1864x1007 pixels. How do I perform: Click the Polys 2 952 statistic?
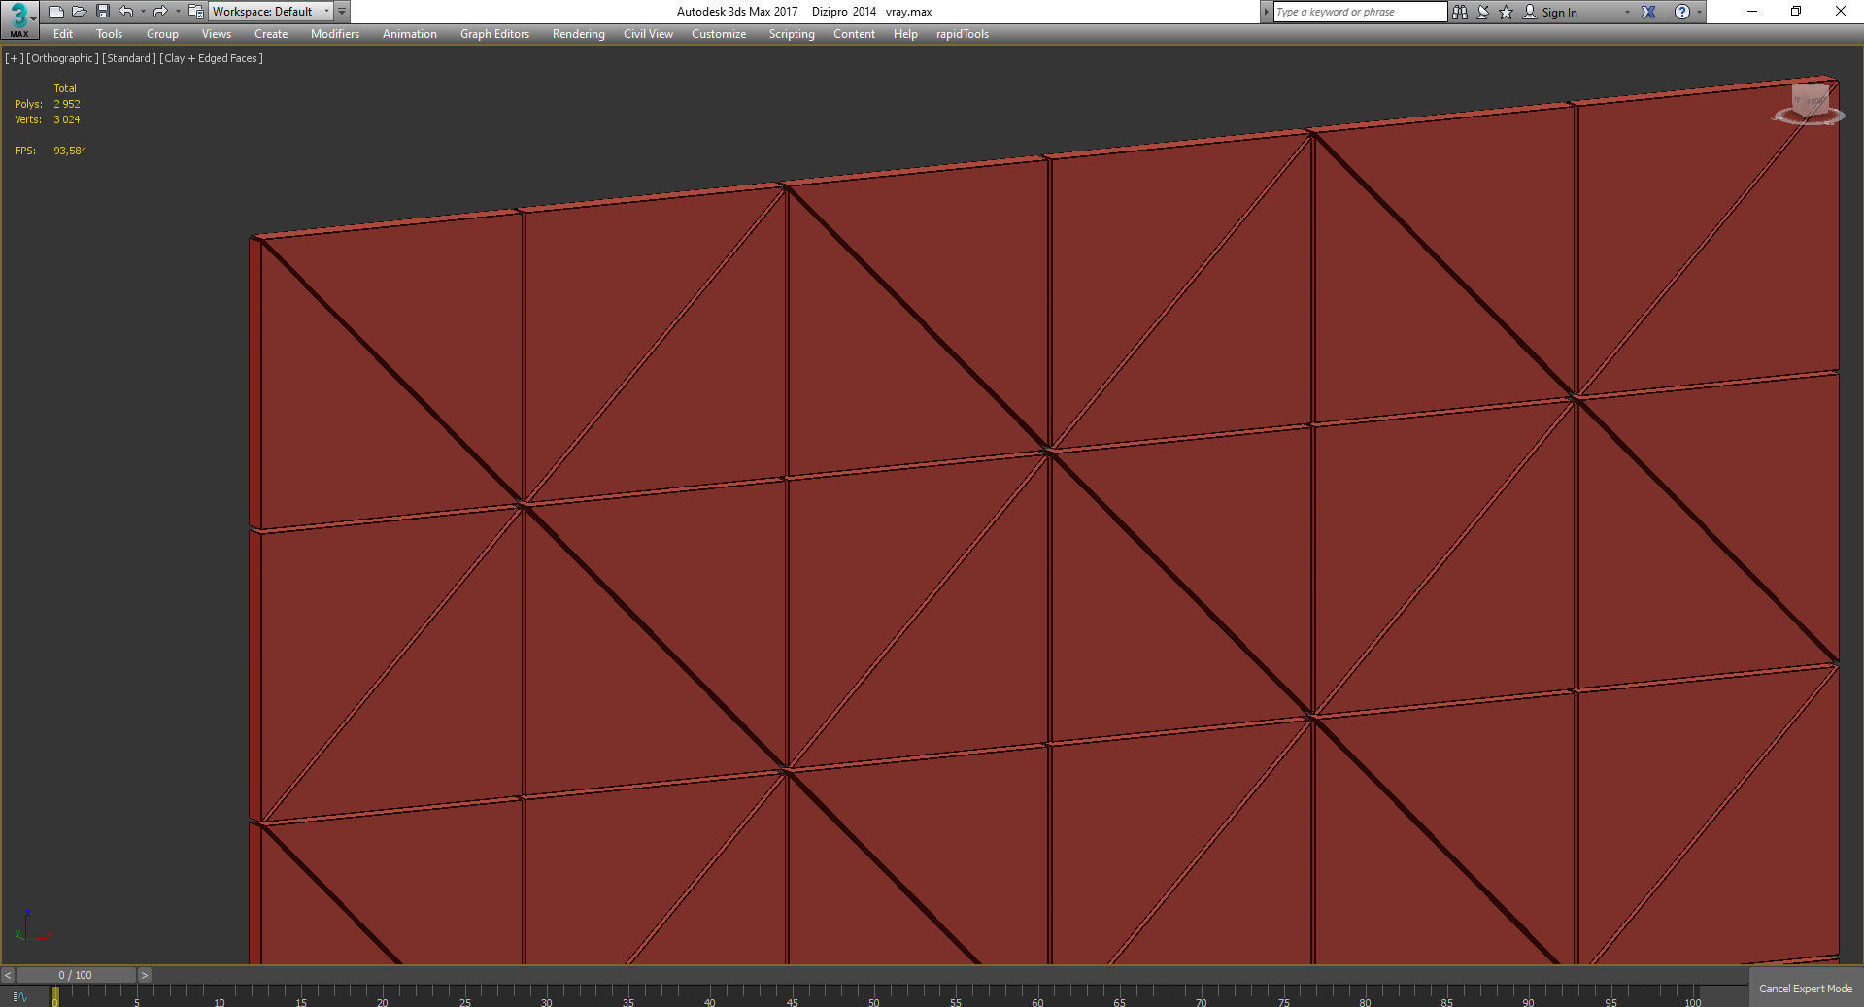coord(48,104)
